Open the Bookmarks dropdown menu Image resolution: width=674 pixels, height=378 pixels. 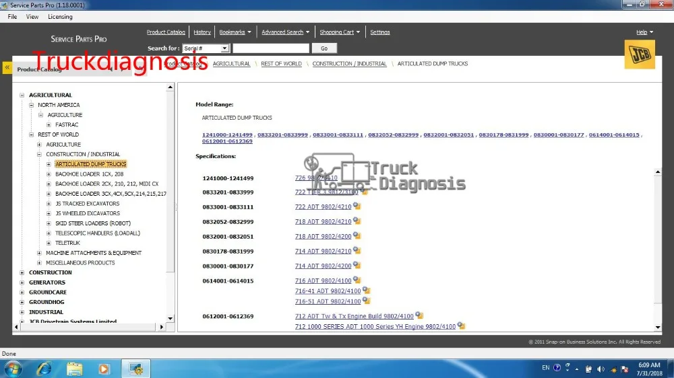point(235,32)
